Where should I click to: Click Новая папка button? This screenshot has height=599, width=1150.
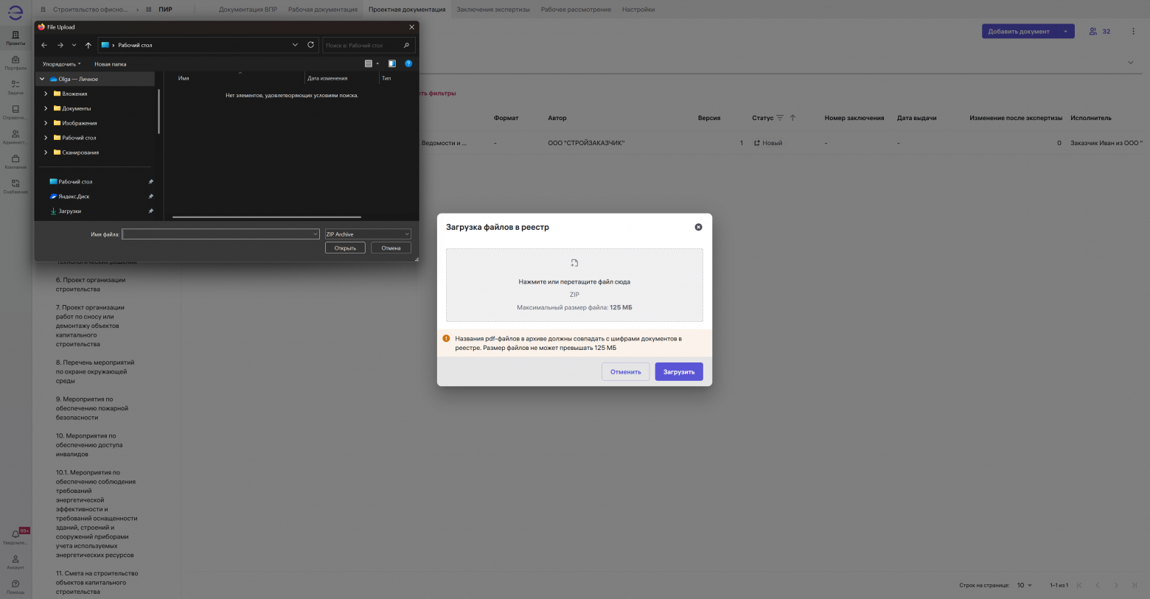[111, 64]
